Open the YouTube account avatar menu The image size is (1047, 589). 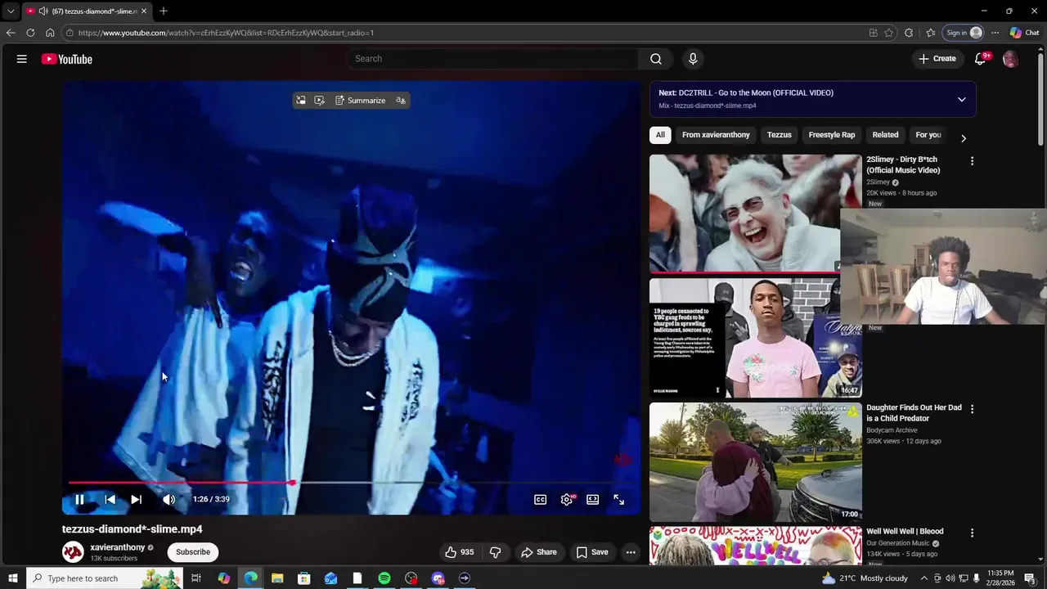[1010, 59]
